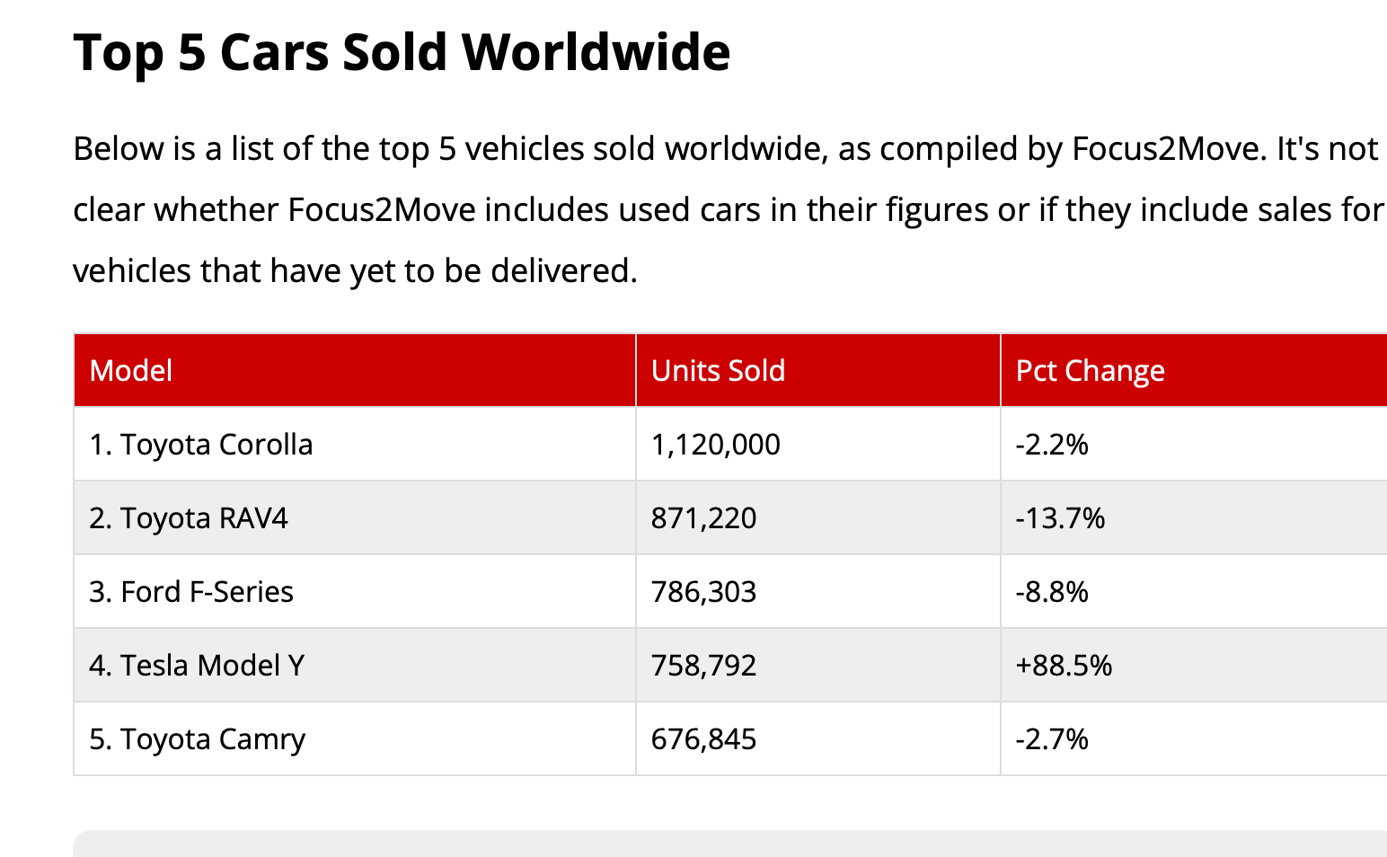This screenshot has height=857, width=1387.
Task: Click the 871,220 units sold value
Action: pyautogui.click(x=703, y=518)
